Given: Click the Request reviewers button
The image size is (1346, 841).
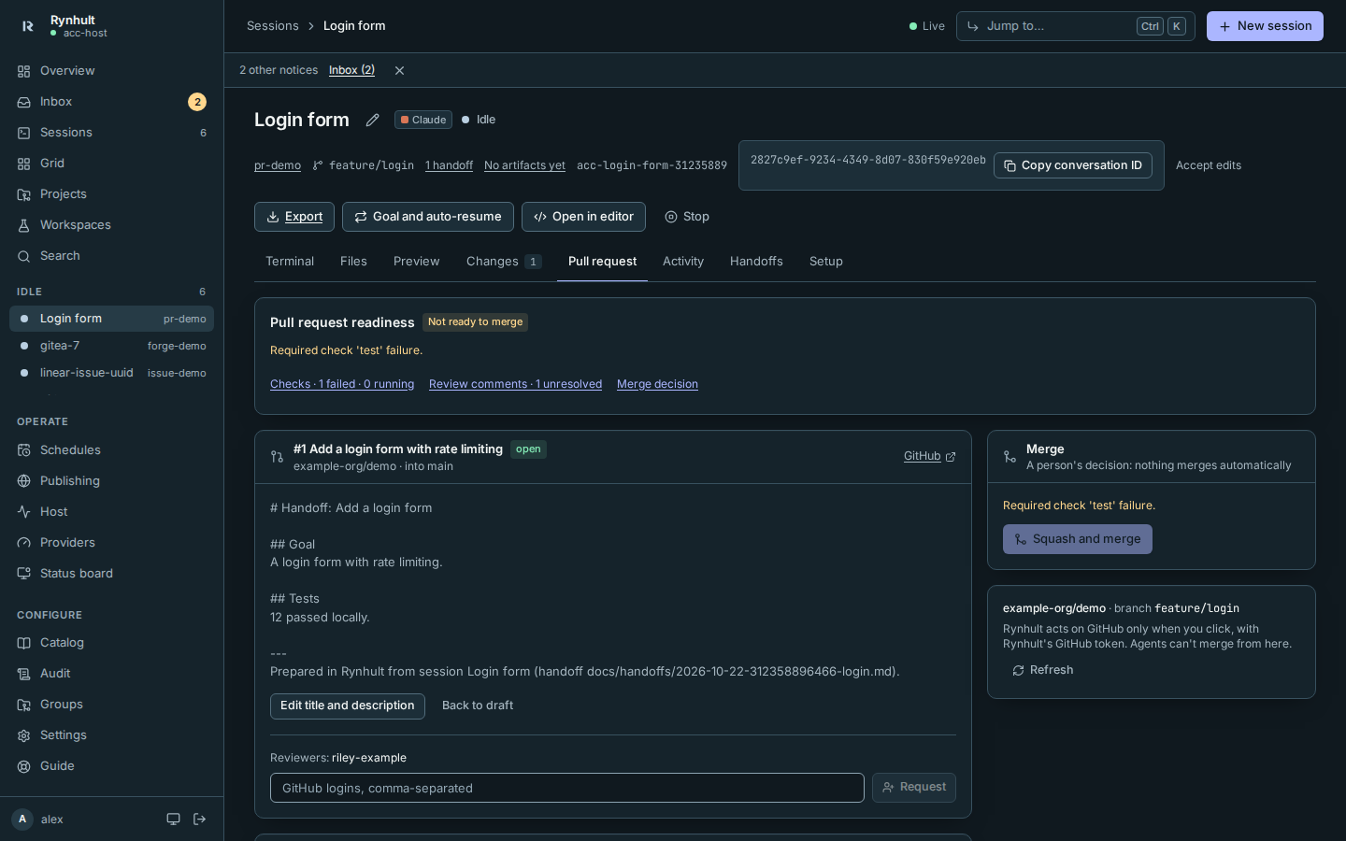Looking at the screenshot, I should pyautogui.click(x=914, y=788).
